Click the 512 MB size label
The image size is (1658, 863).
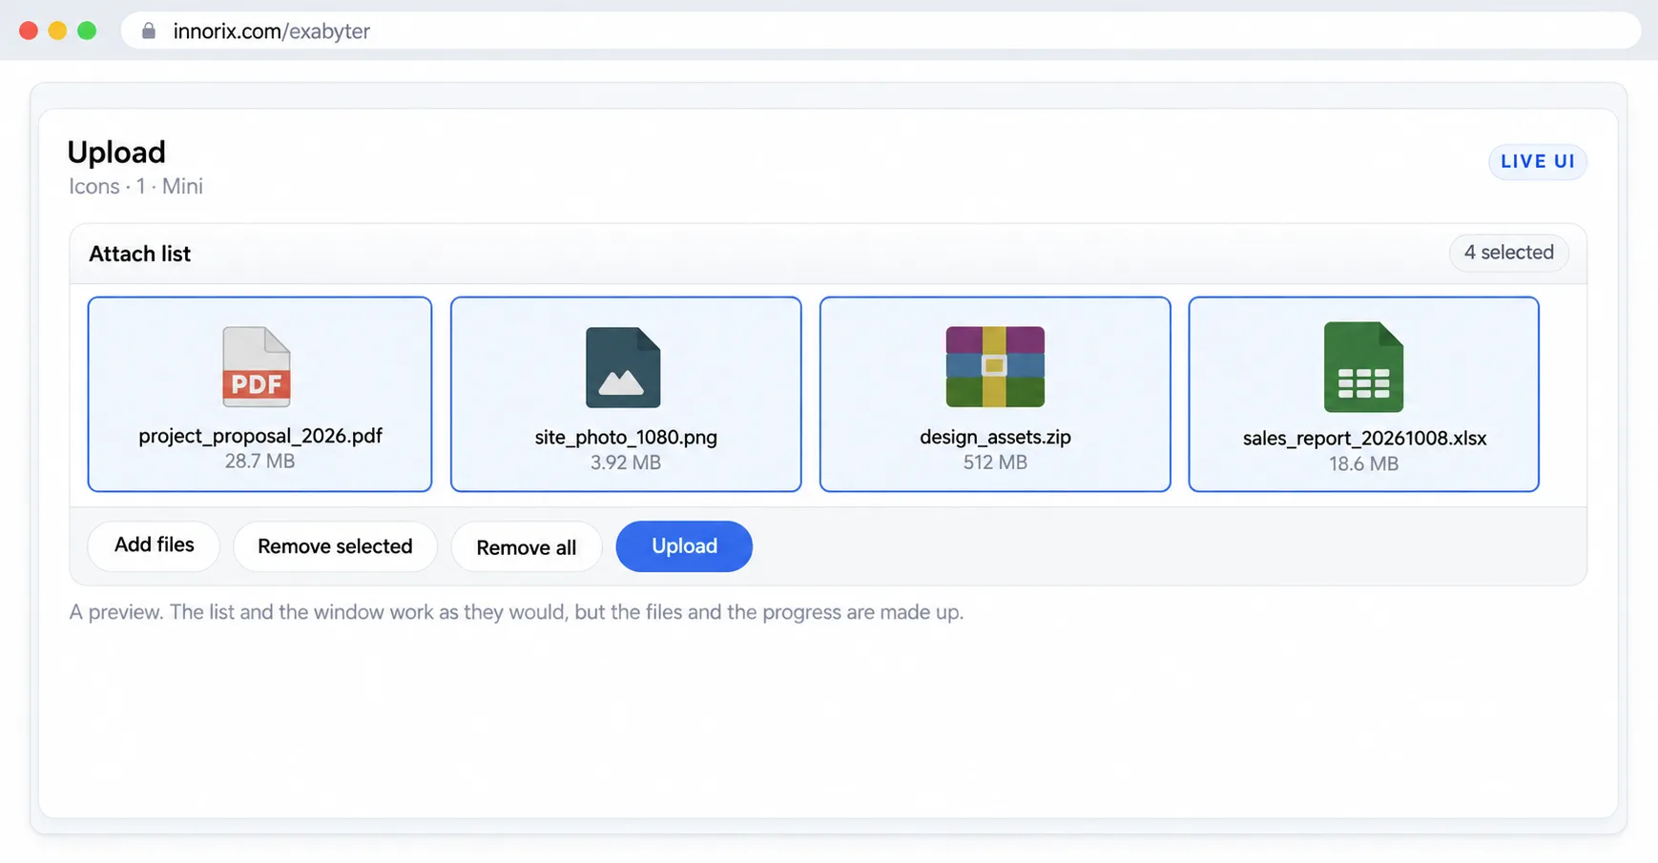coord(995,462)
